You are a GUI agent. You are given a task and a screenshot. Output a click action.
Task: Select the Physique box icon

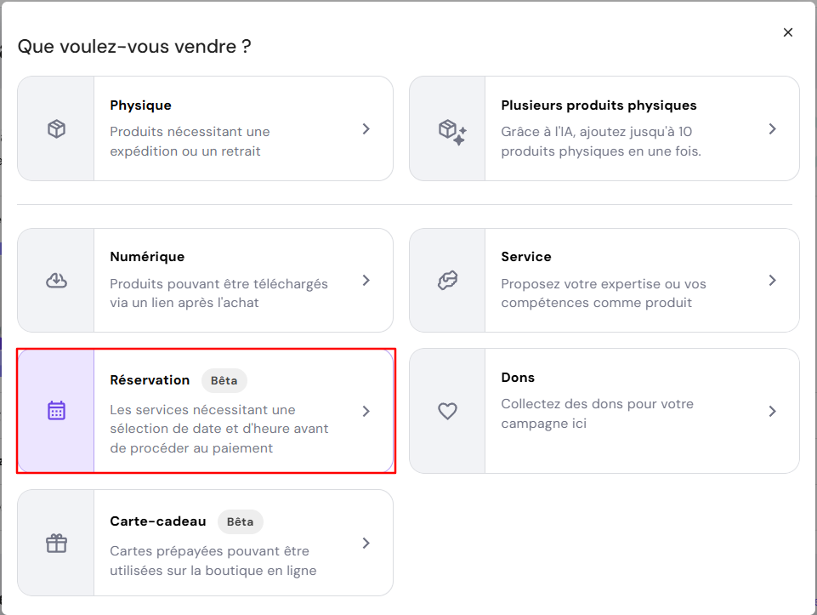[x=55, y=128]
